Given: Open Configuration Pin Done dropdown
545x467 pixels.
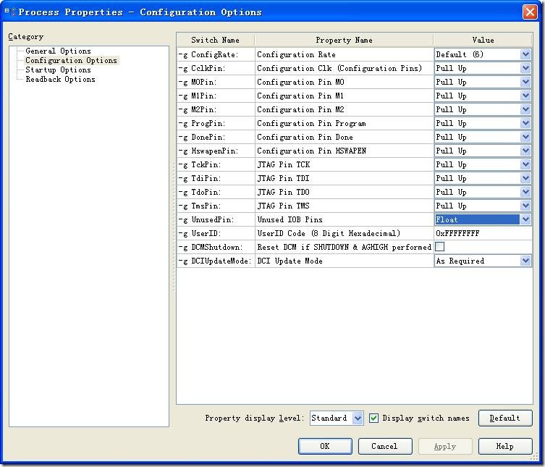Looking at the screenshot, I should tap(525, 137).
